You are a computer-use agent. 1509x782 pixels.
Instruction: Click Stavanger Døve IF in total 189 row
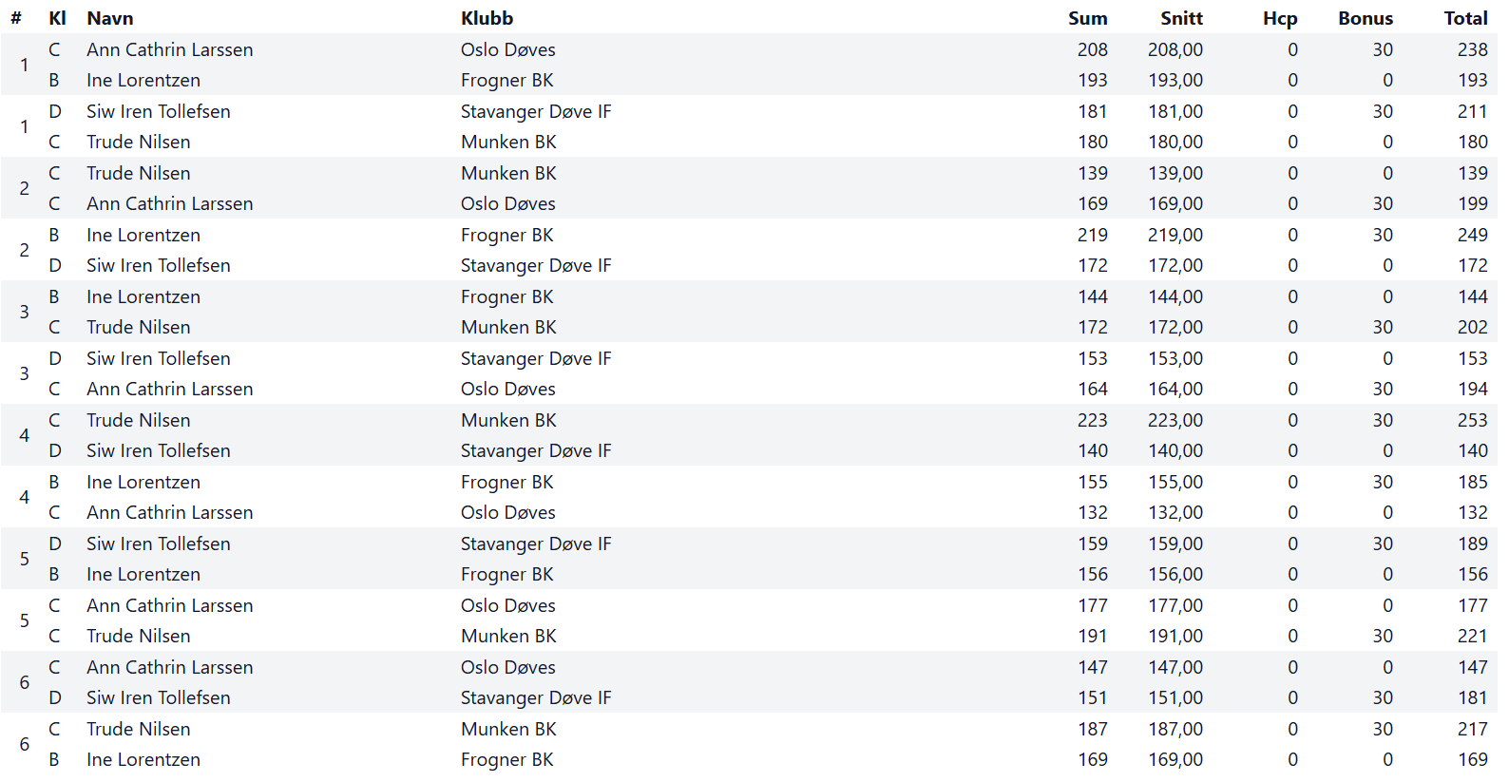pos(536,544)
